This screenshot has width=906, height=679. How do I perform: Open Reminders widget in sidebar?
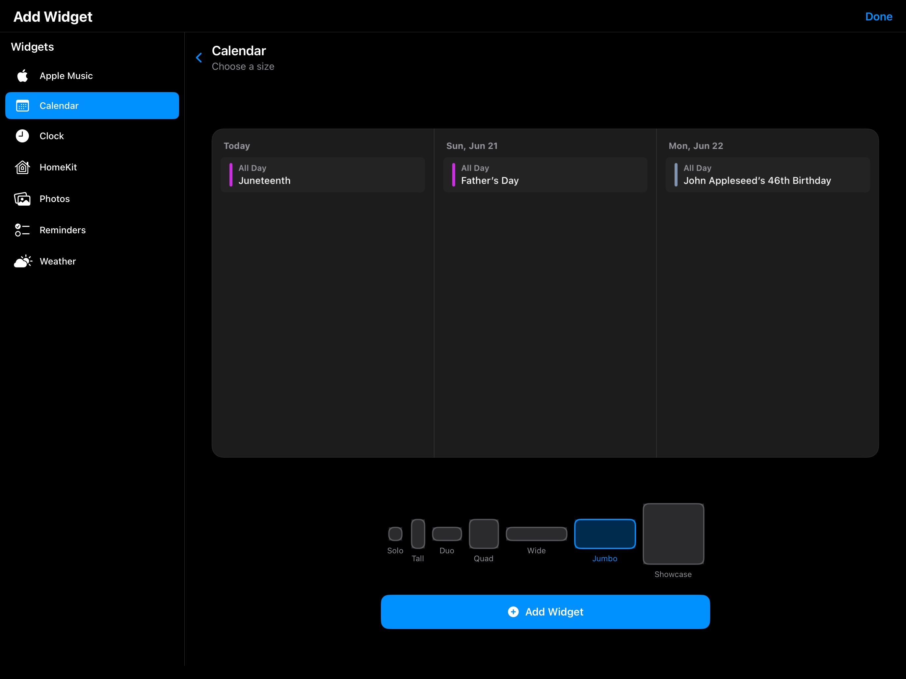92,230
